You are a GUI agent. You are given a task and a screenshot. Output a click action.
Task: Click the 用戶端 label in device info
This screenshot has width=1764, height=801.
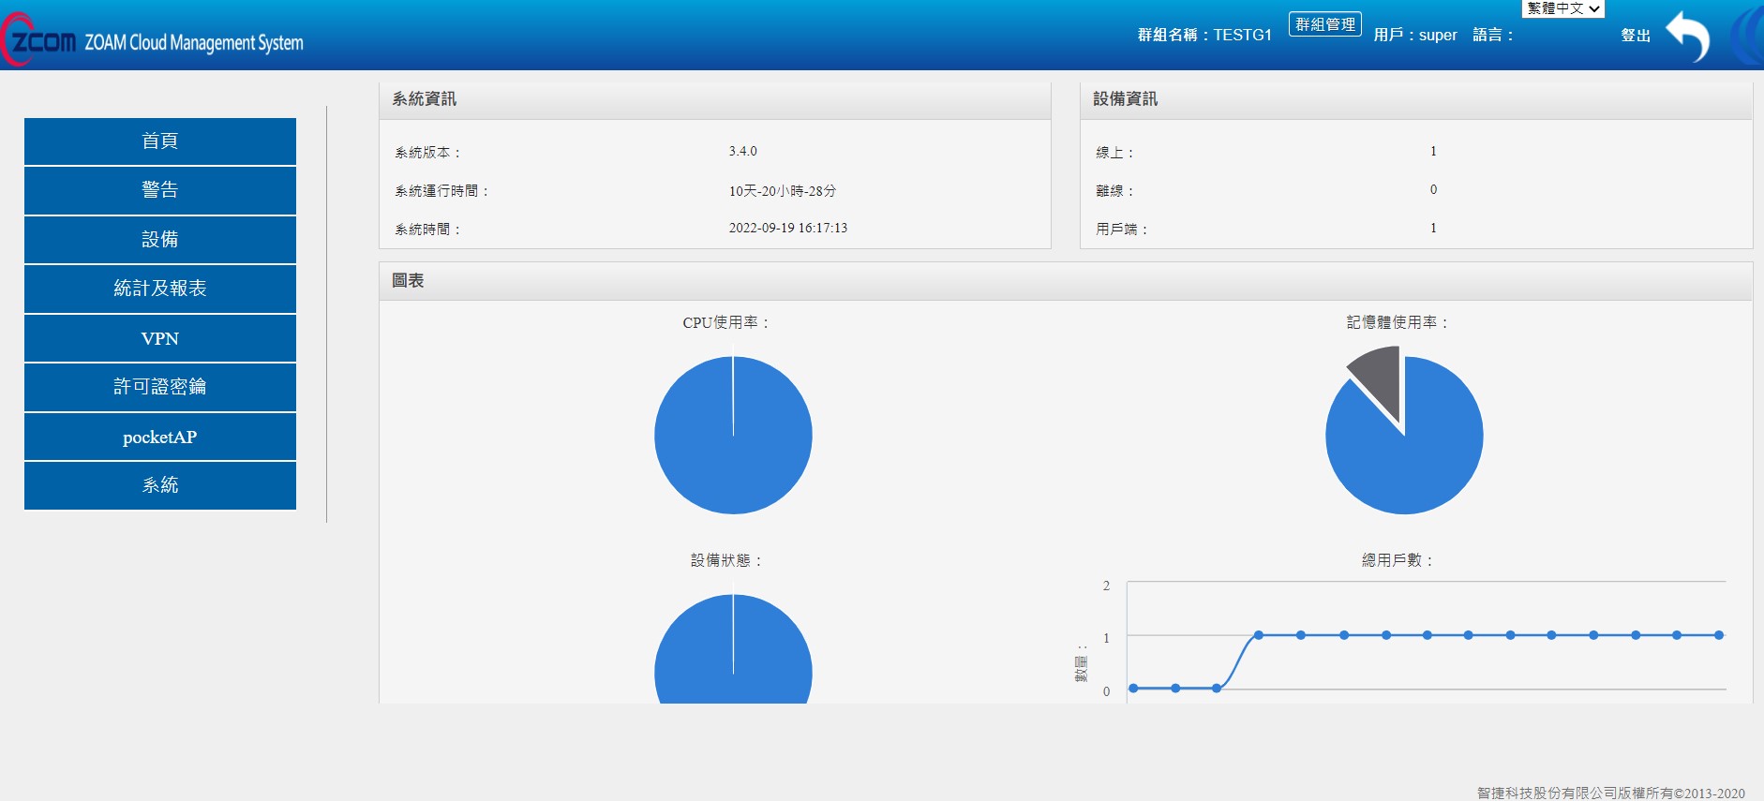(1122, 230)
